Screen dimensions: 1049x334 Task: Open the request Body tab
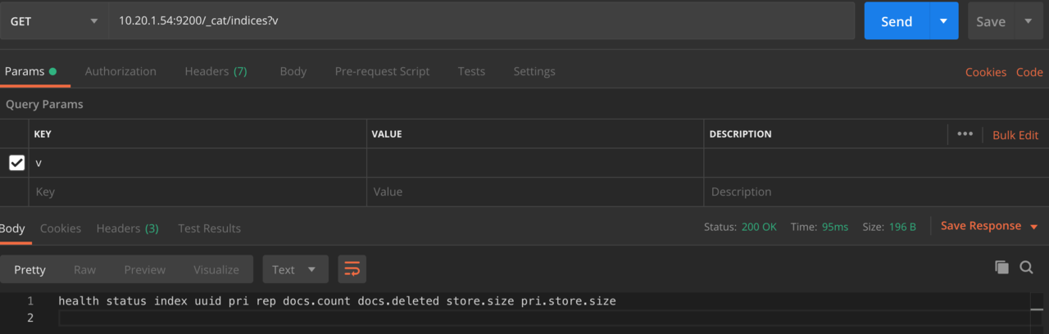point(293,71)
